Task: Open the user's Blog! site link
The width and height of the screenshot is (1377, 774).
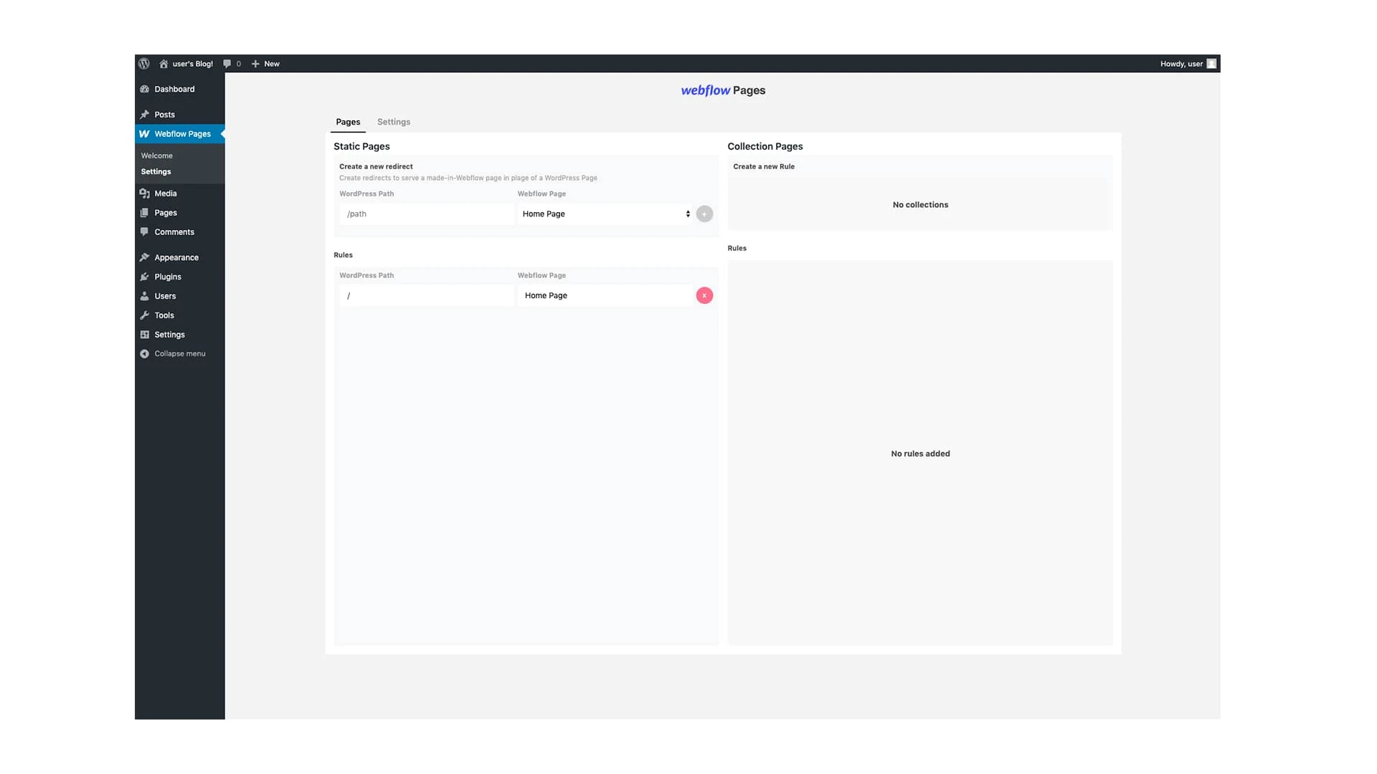Action: click(186, 64)
